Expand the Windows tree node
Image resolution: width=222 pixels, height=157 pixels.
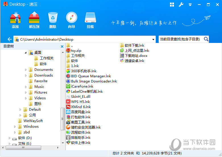[x=15, y=127]
